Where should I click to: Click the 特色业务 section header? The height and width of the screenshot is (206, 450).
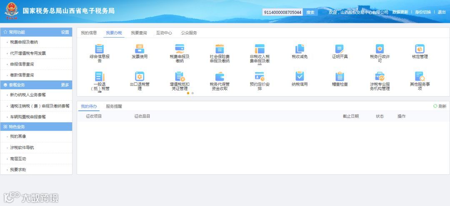click(36, 127)
